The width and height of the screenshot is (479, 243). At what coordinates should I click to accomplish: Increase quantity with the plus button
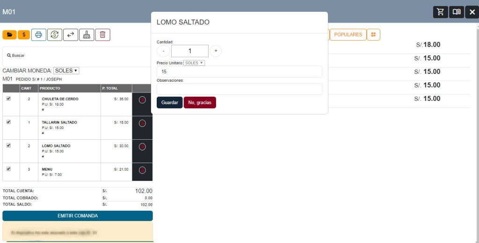216,50
